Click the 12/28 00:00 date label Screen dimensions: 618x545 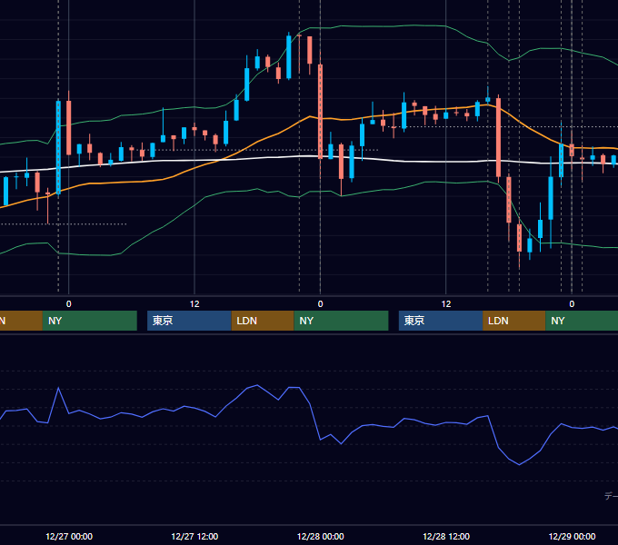[321, 536]
